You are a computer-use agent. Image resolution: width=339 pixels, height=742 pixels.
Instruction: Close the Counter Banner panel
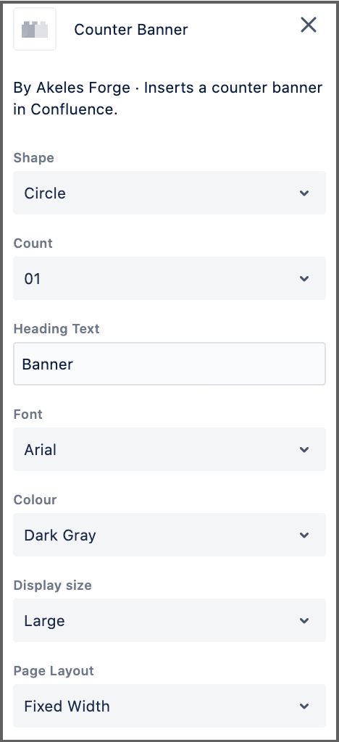tap(309, 25)
